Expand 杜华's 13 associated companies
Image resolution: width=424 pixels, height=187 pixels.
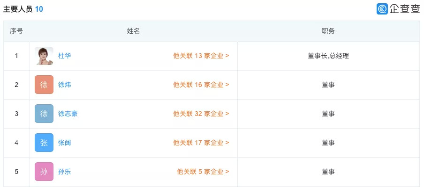[201, 56]
